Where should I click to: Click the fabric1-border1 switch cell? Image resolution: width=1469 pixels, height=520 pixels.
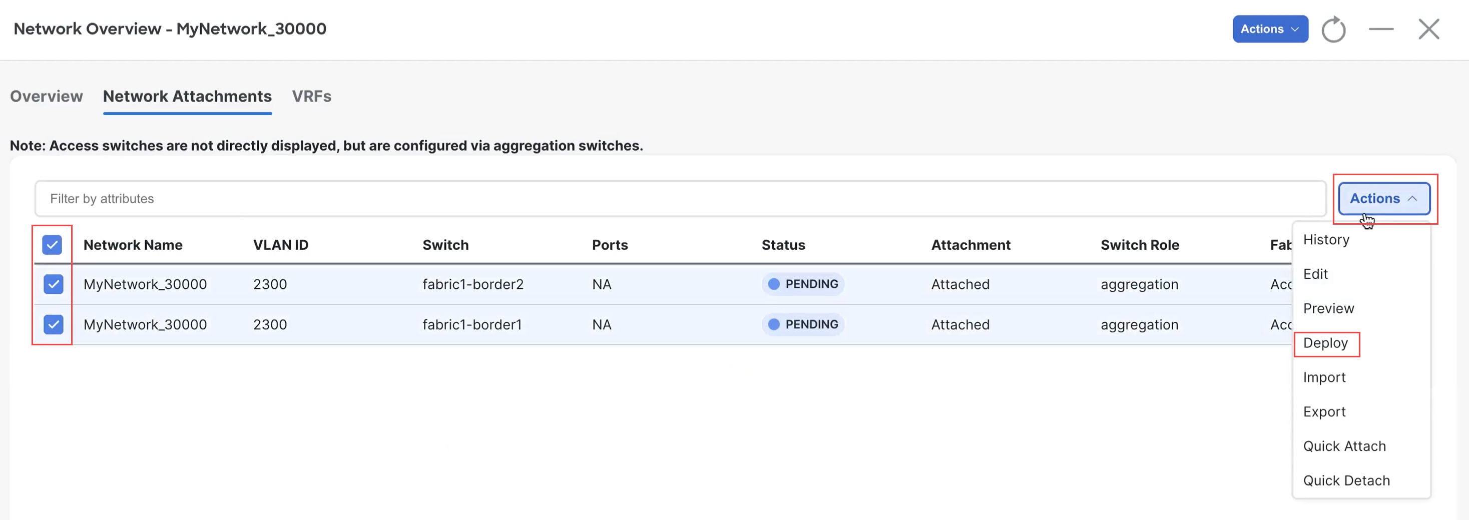472,325
